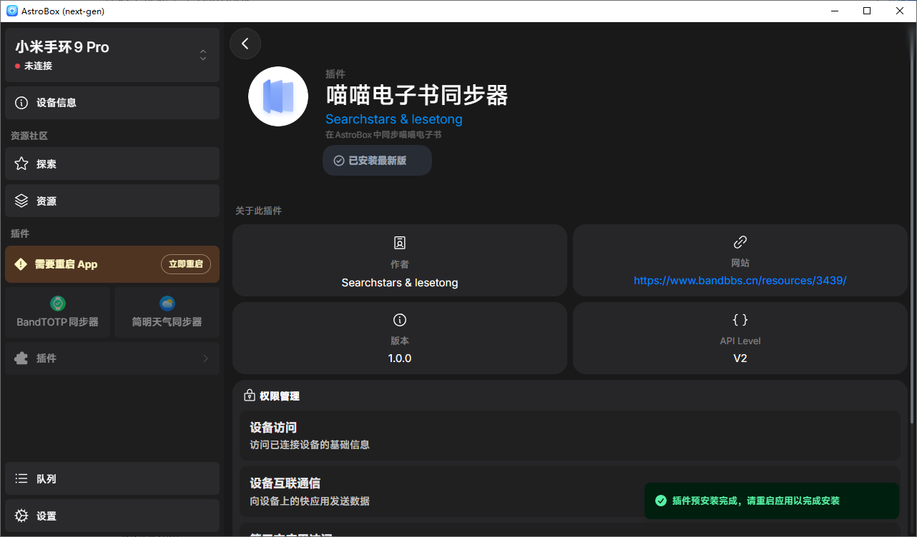The height and width of the screenshot is (537, 917).
Task: Click the API Level braces icon
Action: (740, 320)
